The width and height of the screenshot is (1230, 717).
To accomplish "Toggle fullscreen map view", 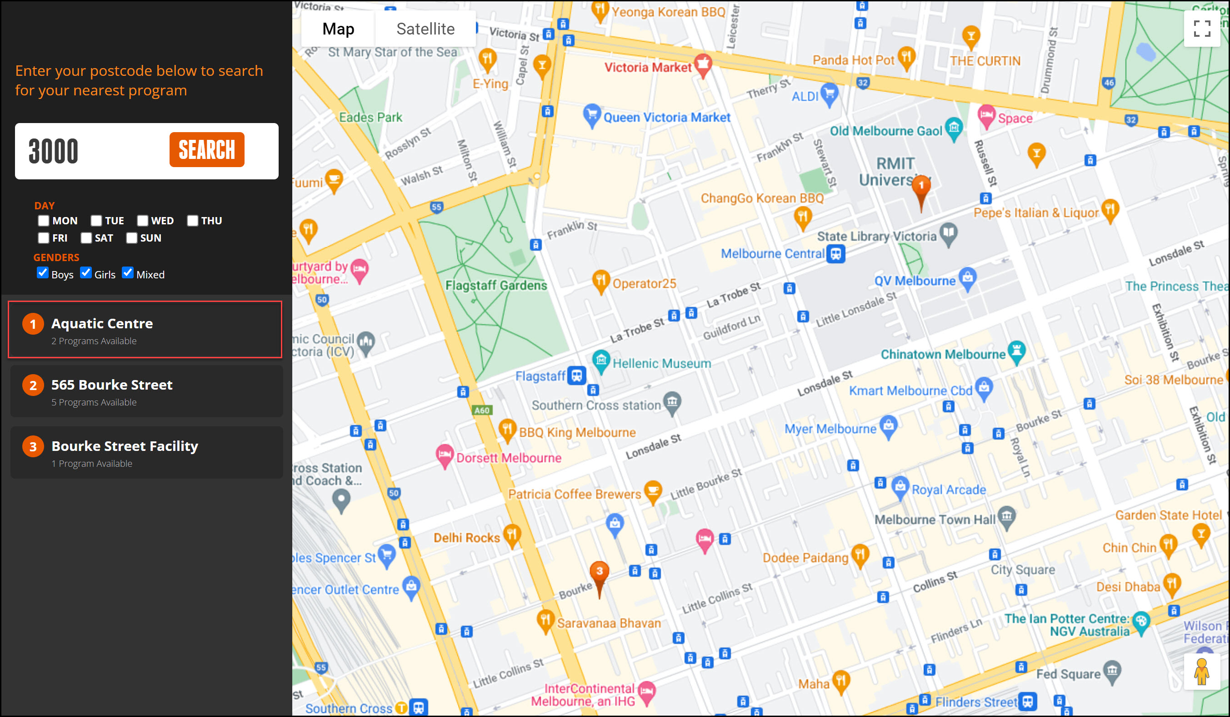I will click(x=1201, y=29).
